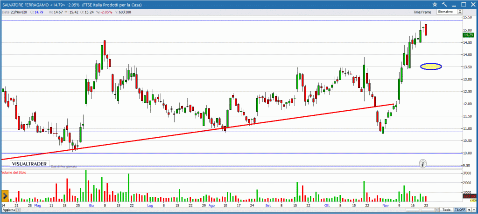The width and height of the screenshot is (478, 214).
Task: Click the horizontal scrollbar thumb
Action: click(420, 210)
